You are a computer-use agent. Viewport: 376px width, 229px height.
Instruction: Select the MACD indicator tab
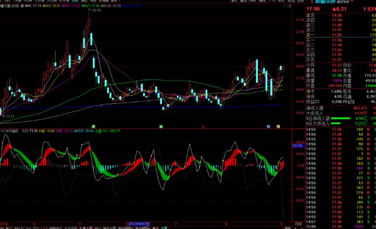coord(18,228)
